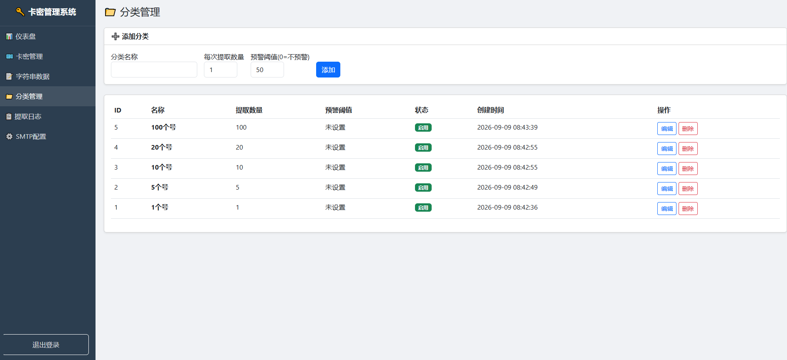Click the 创建时间 column header
Image resolution: width=787 pixels, height=360 pixels.
pos(490,110)
